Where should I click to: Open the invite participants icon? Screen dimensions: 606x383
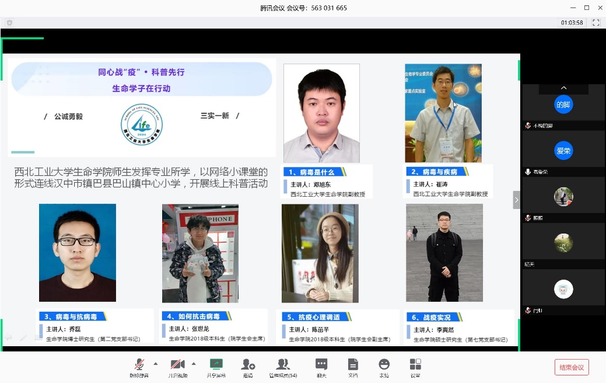click(x=248, y=365)
